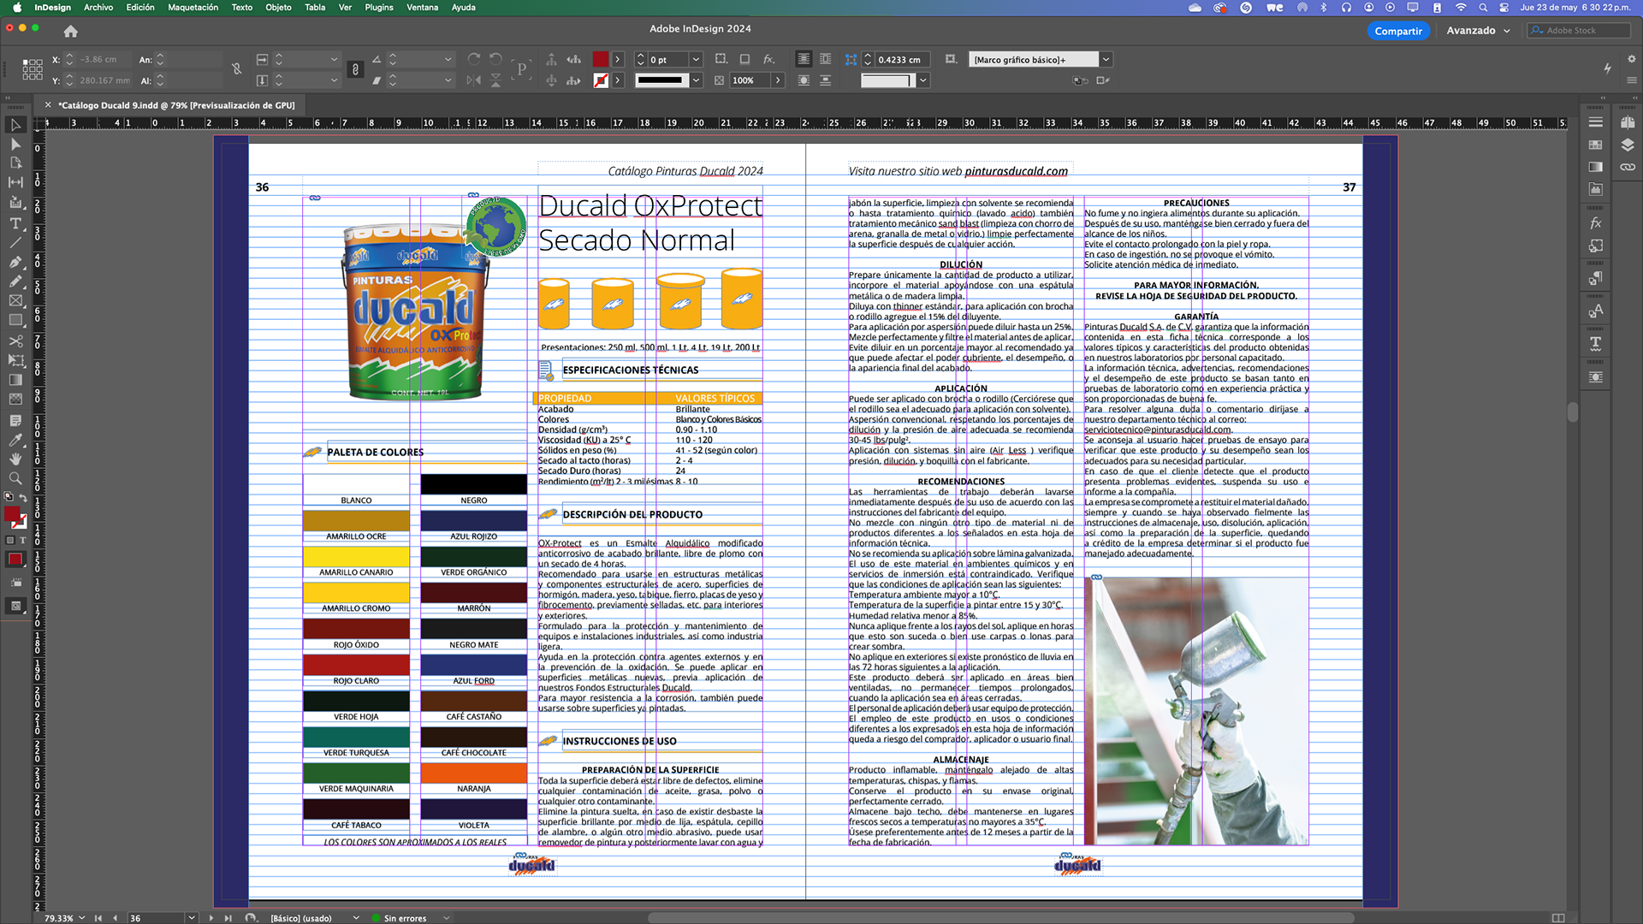Rotate 90 degrees clockwise
The image size is (1643, 924).
pos(474,59)
